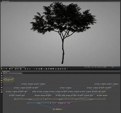Image resolution: width=121 pixels, height=113 pixels.
Task: Click the multicolor sphere icon in viewport toolbar
Action: pos(6,69)
